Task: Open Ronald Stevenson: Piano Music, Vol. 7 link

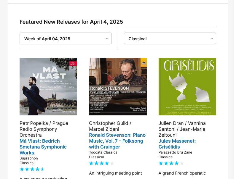Action: (x=117, y=141)
